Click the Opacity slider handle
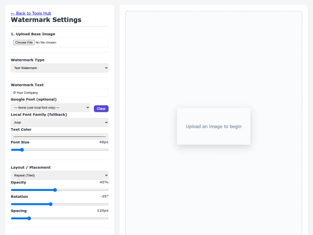Screen dimensions: 313x235 55,190
